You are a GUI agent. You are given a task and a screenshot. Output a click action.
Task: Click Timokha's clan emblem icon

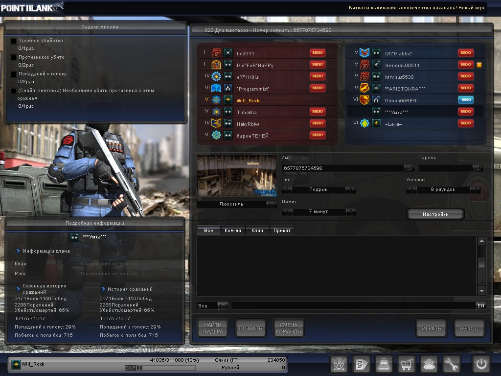pyautogui.click(x=216, y=112)
